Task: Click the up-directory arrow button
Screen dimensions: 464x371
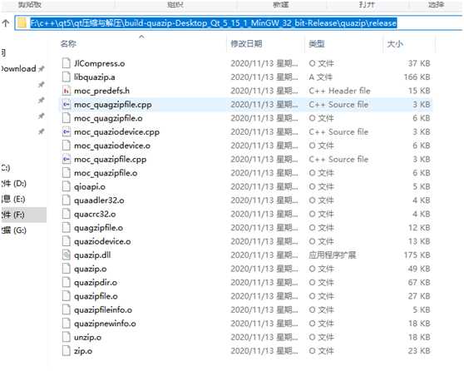Action: (6, 23)
